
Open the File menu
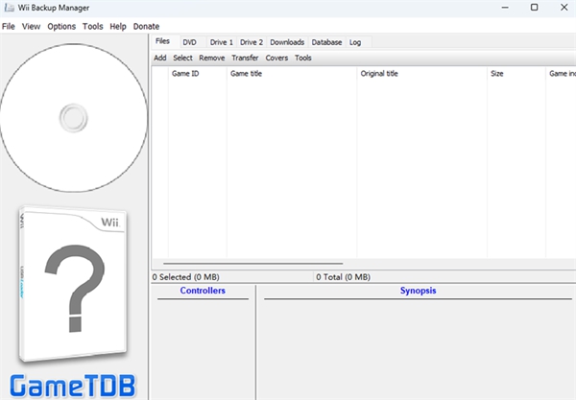pyautogui.click(x=9, y=26)
